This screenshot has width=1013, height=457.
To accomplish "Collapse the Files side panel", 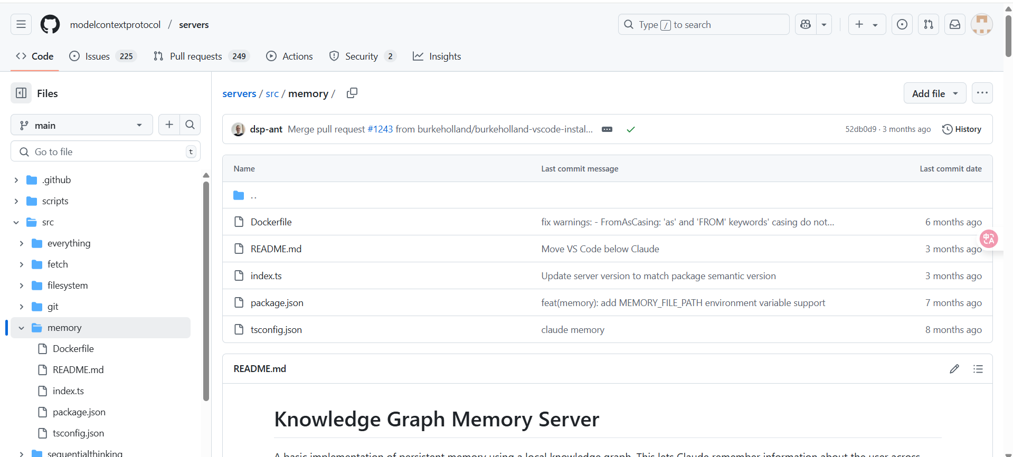I will [x=21, y=93].
